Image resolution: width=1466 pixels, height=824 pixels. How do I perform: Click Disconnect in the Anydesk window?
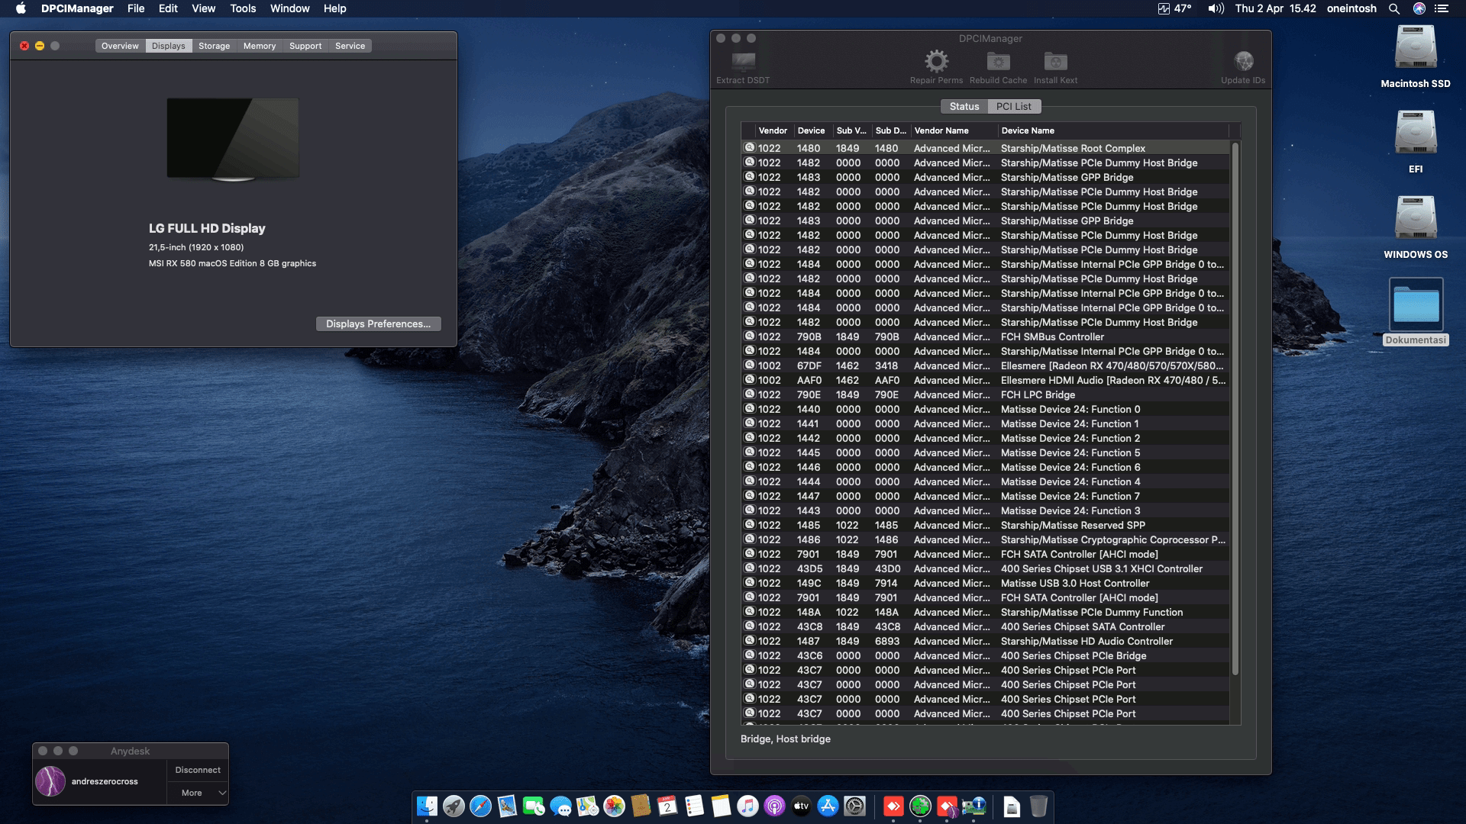[x=198, y=770]
